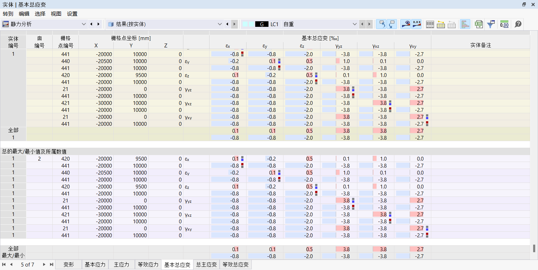Open the 结果(按实体) results dropdown

(219, 24)
